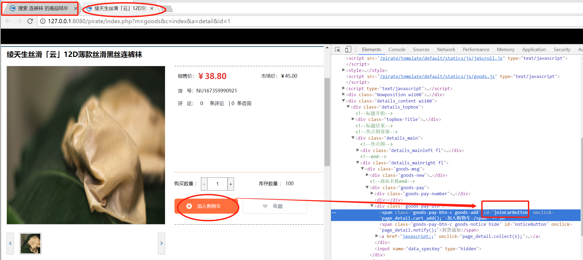This screenshot has width=583, height=260.
Task: Click the product title heading
Action: point(74,55)
